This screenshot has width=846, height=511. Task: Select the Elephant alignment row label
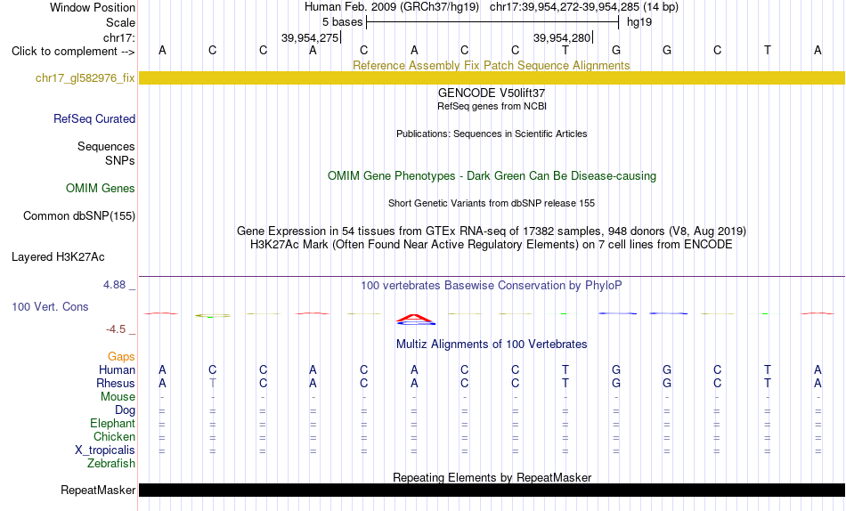[x=112, y=423]
